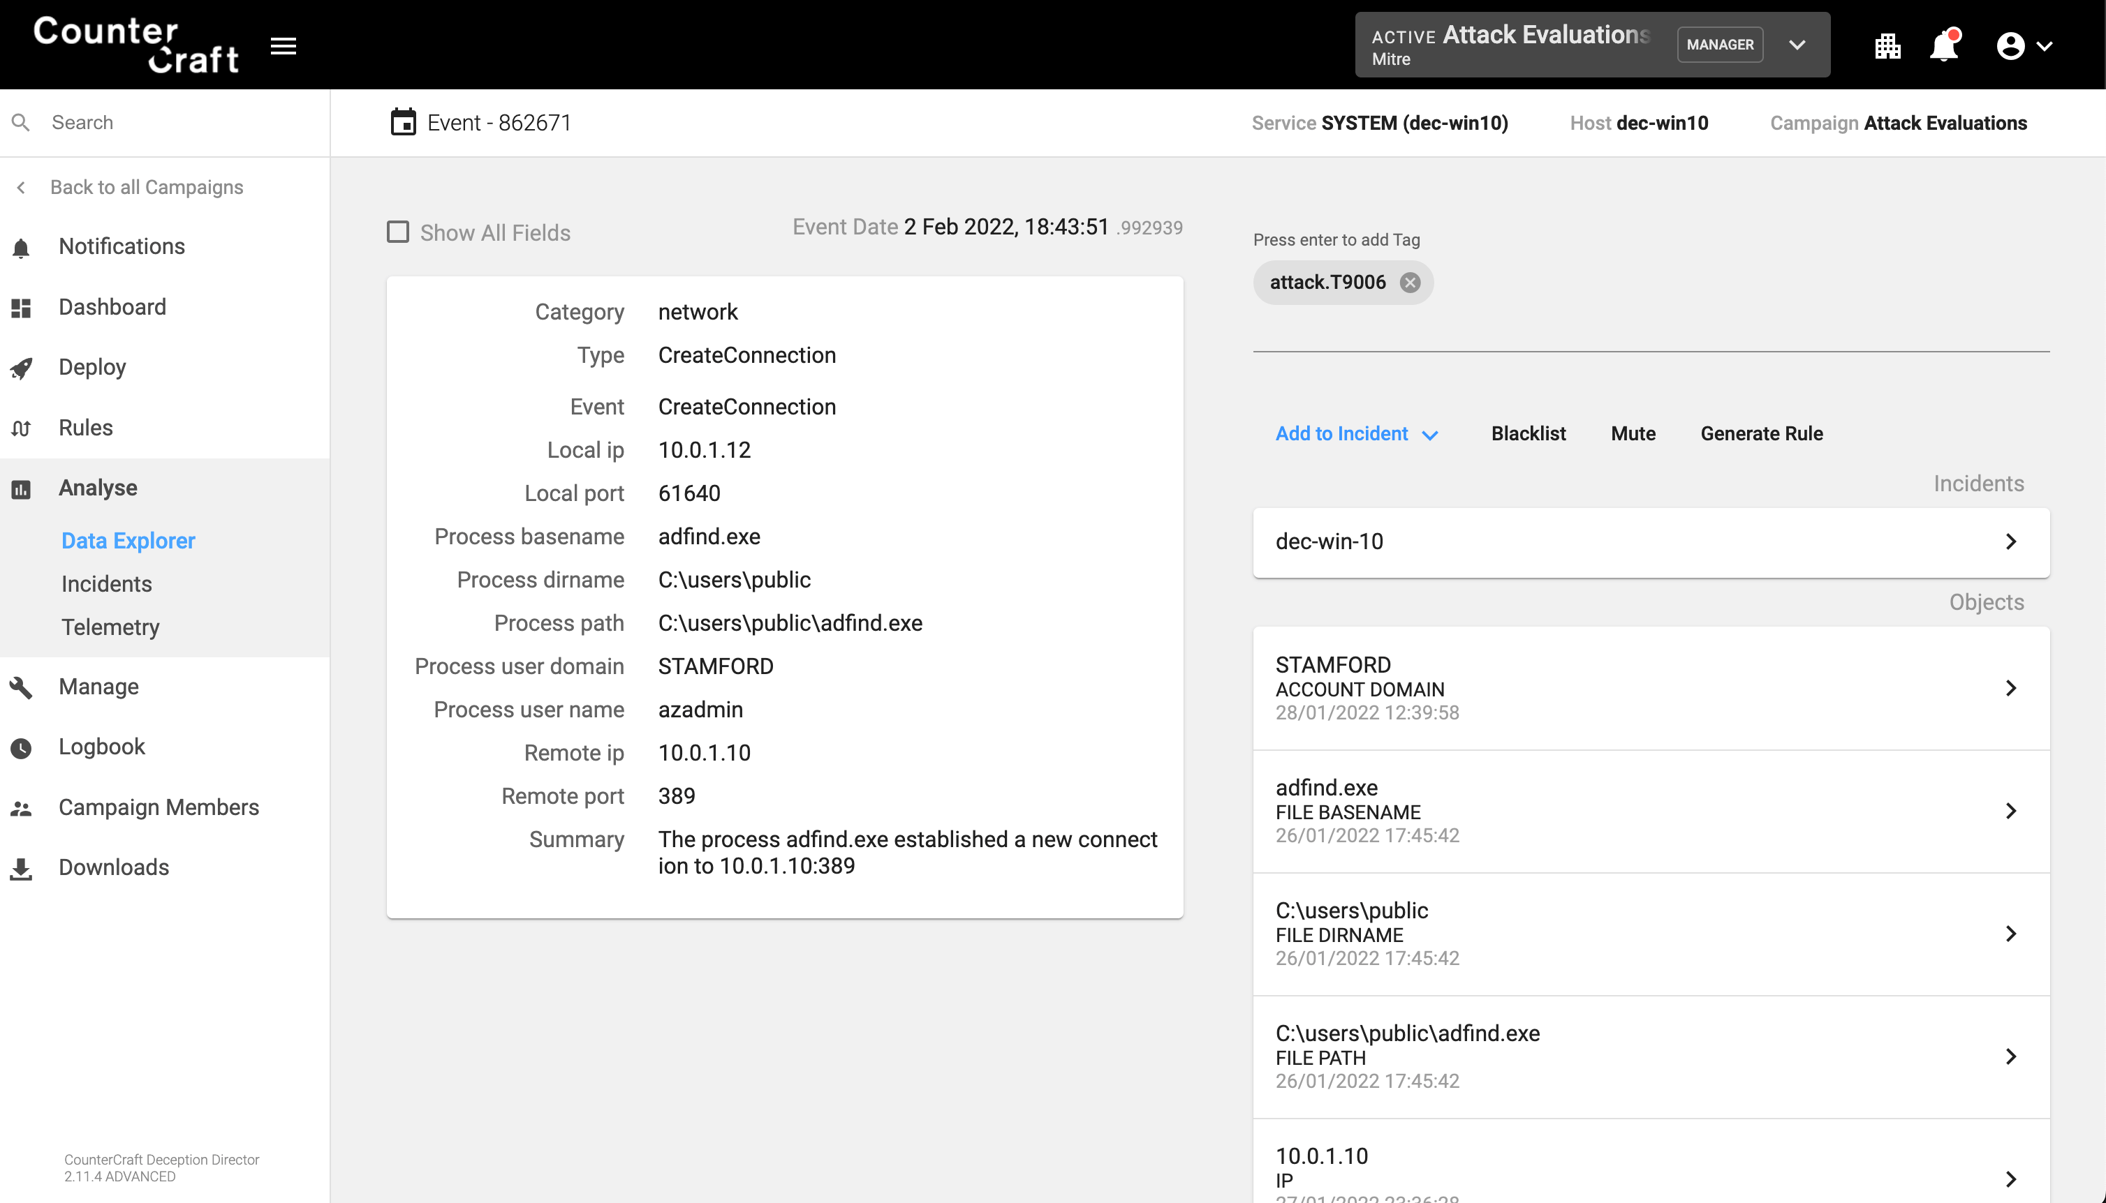The width and height of the screenshot is (2106, 1203).
Task: Click the Generate Rule button
Action: click(1761, 434)
